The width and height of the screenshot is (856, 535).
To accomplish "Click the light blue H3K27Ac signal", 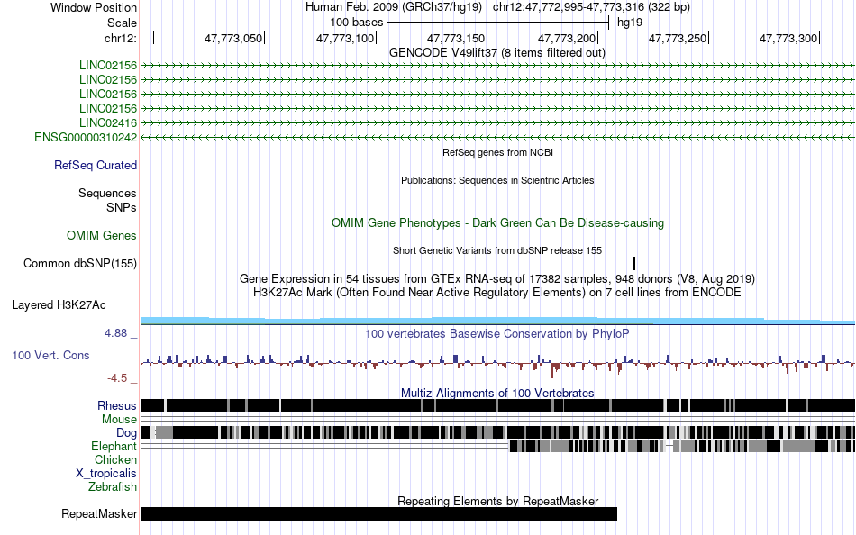I will tap(497, 321).
